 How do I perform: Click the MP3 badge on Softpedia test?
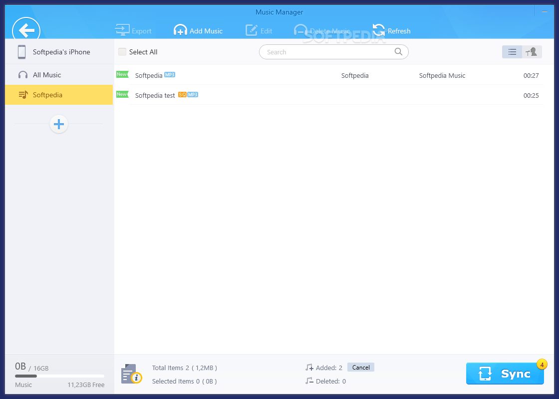click(x=193, y=95)
